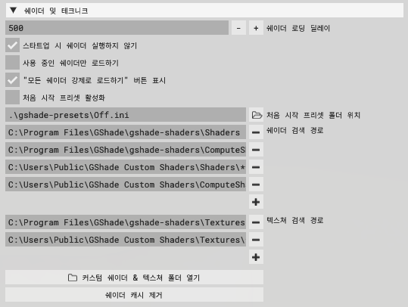Open folder browser for startup preset location
The image size is (408, 307).
point(256,115)
